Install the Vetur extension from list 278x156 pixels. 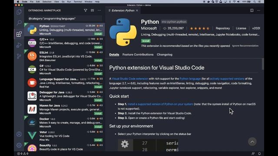click(98, 140)
